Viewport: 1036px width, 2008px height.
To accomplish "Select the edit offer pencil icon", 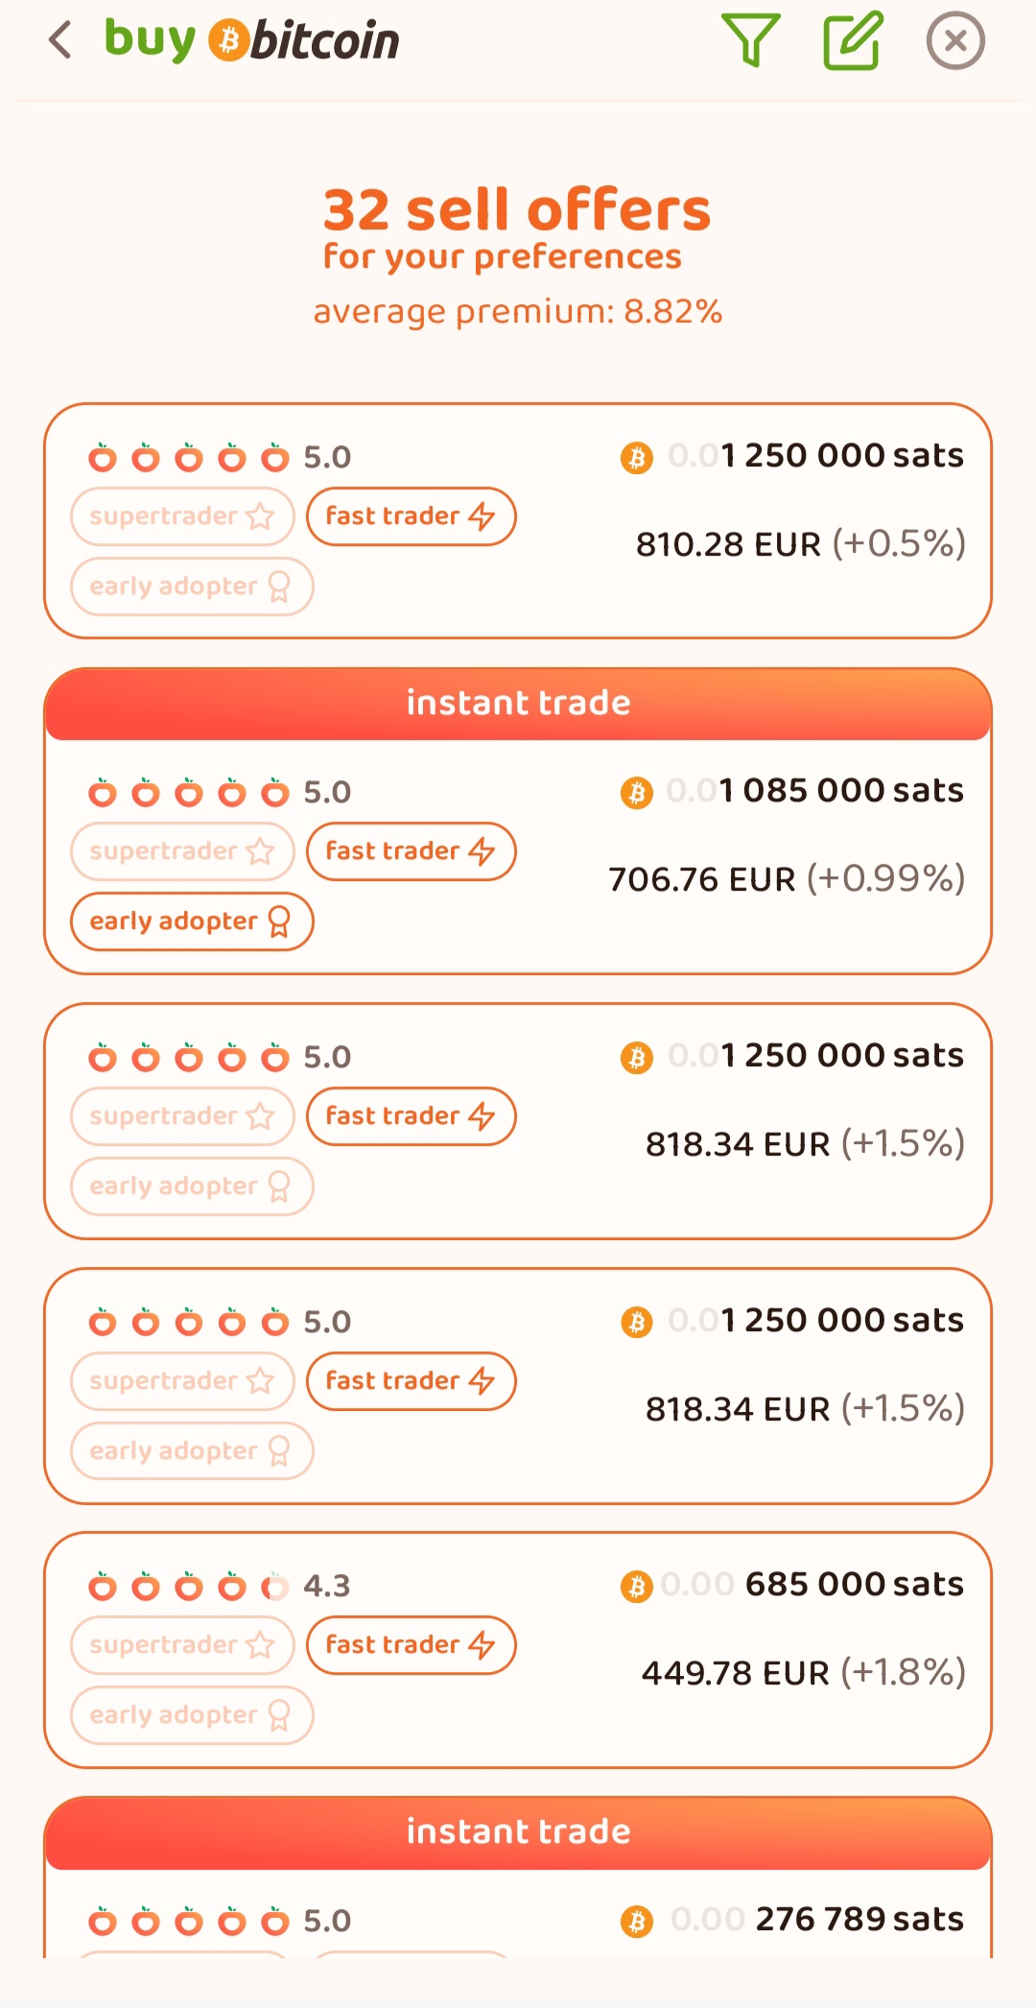I will (854, 40).
